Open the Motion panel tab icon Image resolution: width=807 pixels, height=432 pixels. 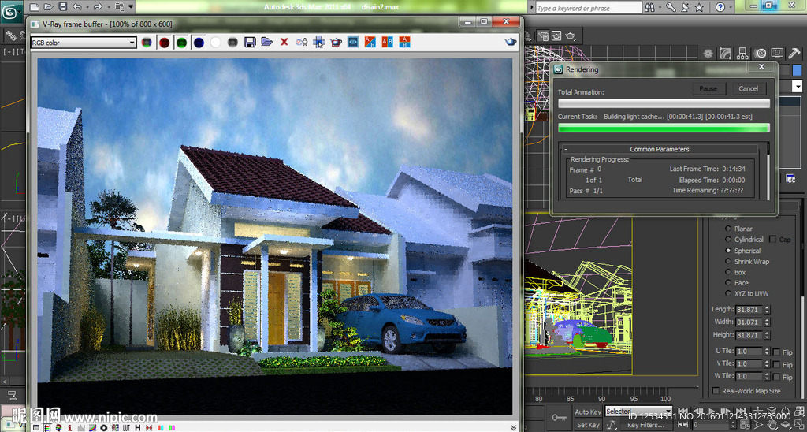(x=760, y=54)
